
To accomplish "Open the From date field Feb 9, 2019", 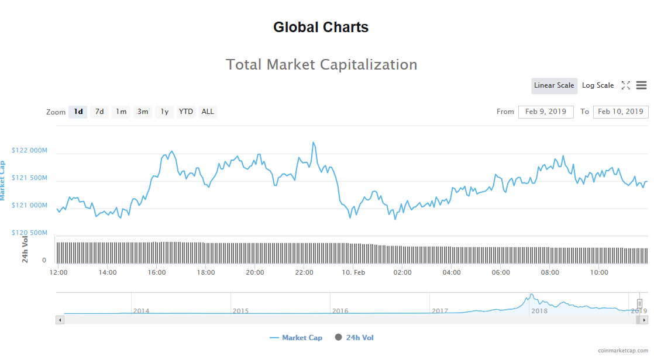I will tap(546, 112).
